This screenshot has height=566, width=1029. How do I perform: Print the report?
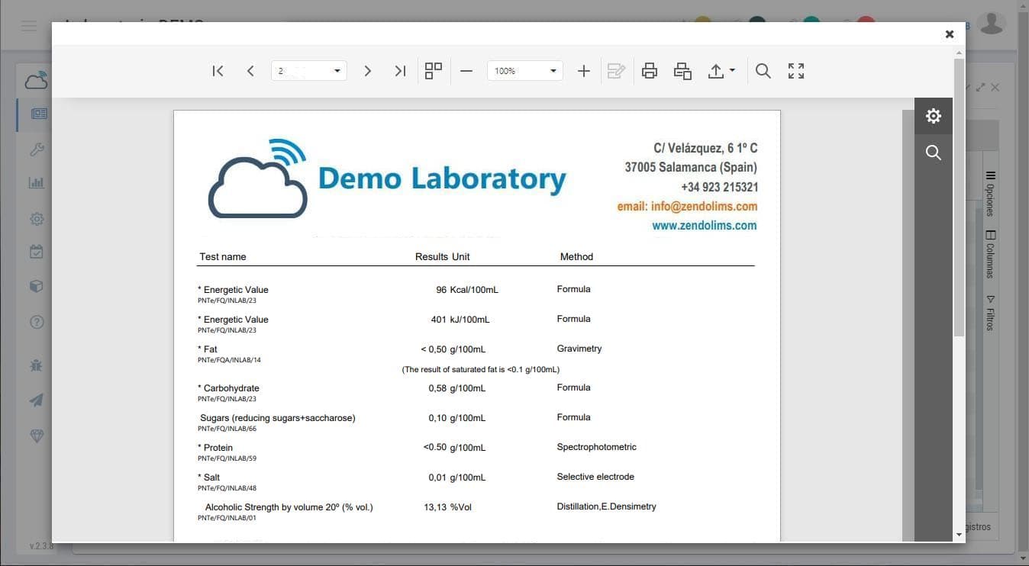[x=650, y=71]
